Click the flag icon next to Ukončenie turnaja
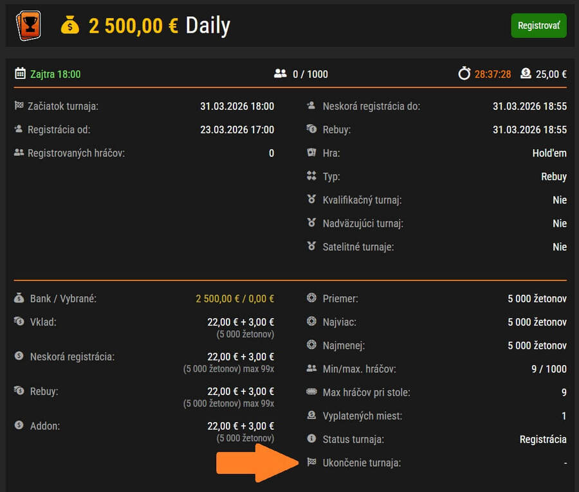This screenshot has width=579, height=492. tap(312, 462)
